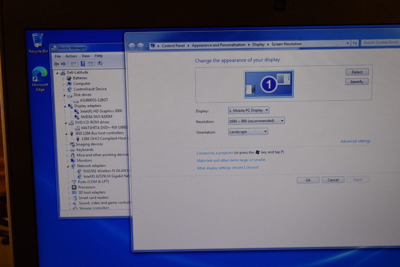The image size is (400, 267).
Task: Launch Microsoft Edge from the desktop shortcut
Action: tap(40, 79)
